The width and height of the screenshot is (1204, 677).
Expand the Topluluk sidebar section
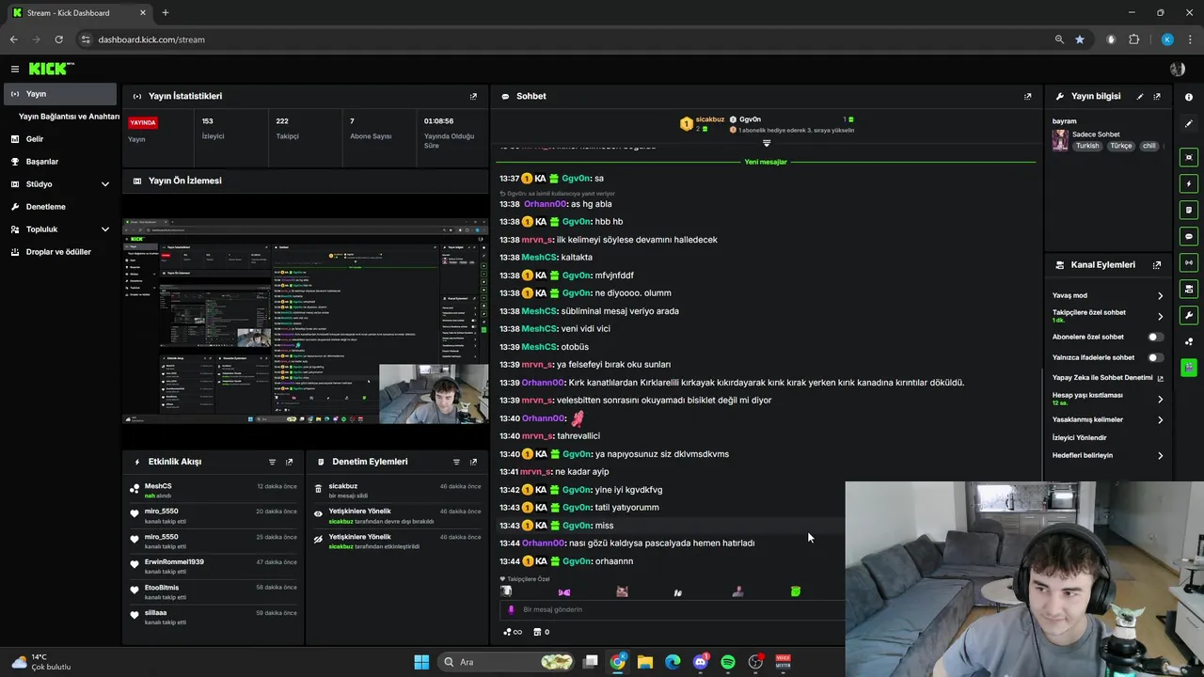(x=105, y=229)
